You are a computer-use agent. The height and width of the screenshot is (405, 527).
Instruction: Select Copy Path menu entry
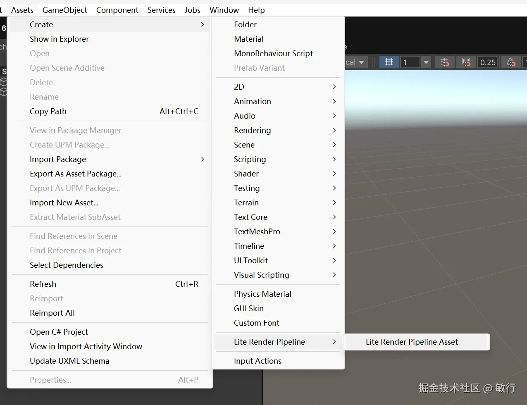[x=110, y=111]
